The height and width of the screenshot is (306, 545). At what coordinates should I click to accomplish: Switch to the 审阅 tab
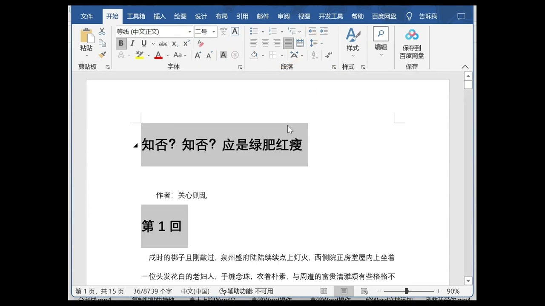click(284, 16)
